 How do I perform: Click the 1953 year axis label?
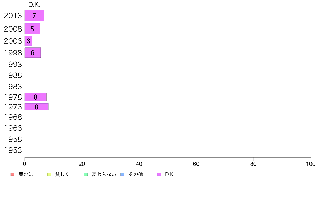[x=13, y=150]
